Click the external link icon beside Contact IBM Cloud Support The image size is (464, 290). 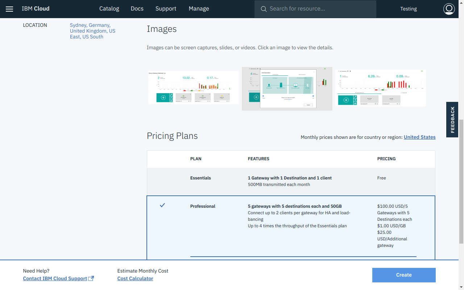click(x=91, y=278)
